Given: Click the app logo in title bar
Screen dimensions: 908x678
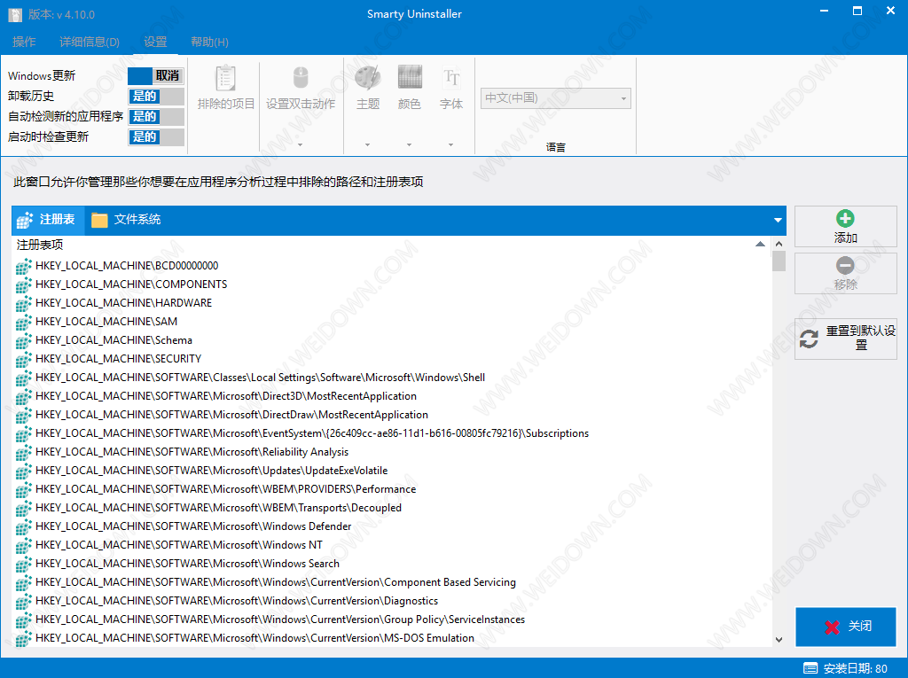Looking at the screenshot, I should click(x=15, y=14).
